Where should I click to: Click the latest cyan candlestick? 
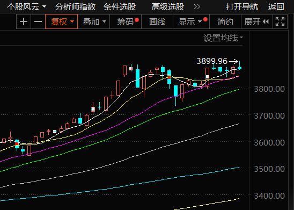240,68
